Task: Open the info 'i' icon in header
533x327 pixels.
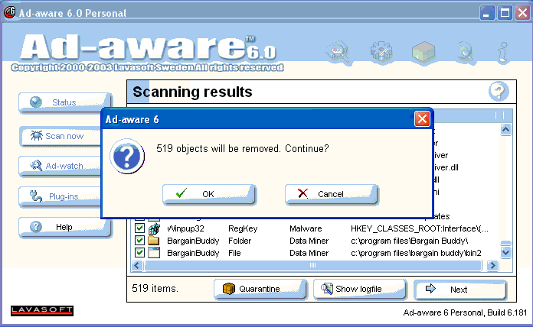Action: [x=503, y=53]
